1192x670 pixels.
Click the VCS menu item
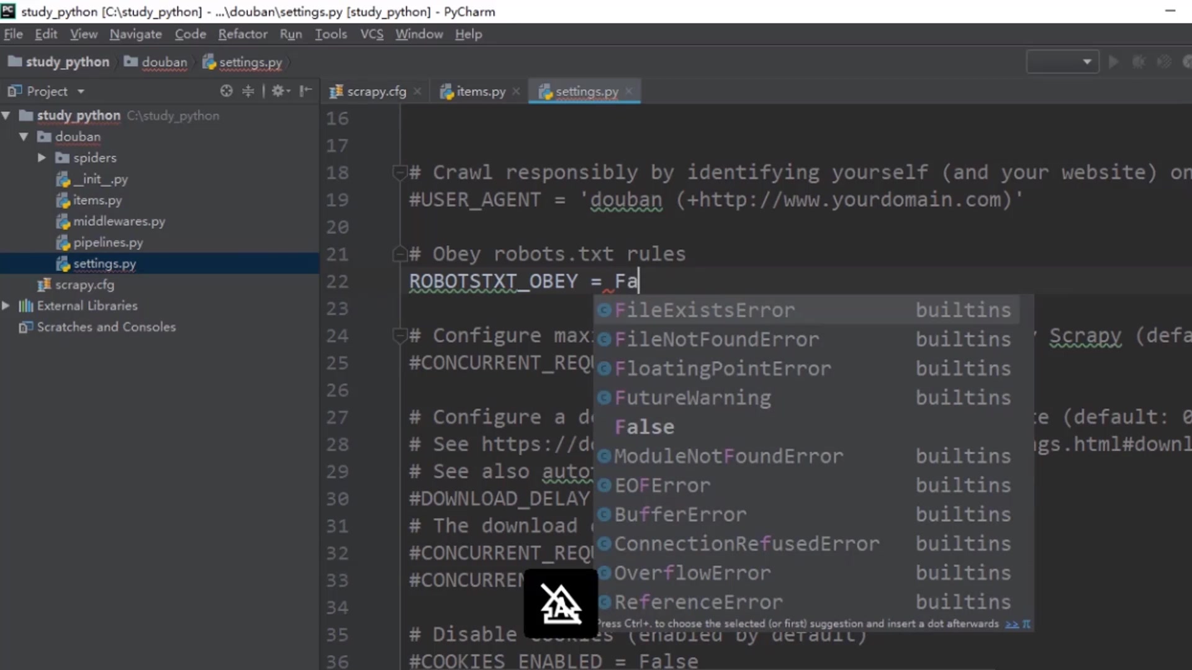[x=372, y=33]
